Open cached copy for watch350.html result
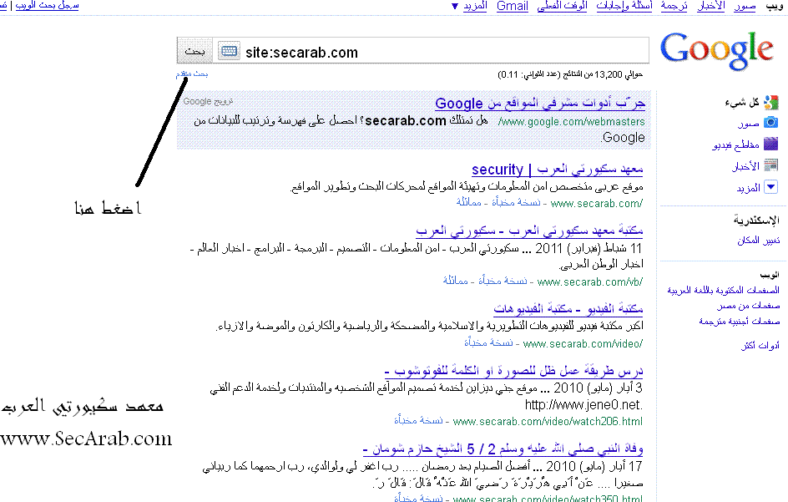 click(419, 498)
